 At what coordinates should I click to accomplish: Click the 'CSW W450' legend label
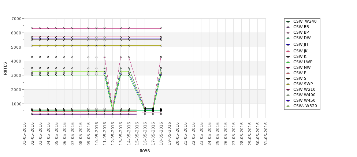point(304,100)
